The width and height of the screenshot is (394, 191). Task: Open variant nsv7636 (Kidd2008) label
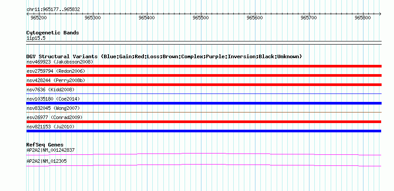(x=50, y=90)
